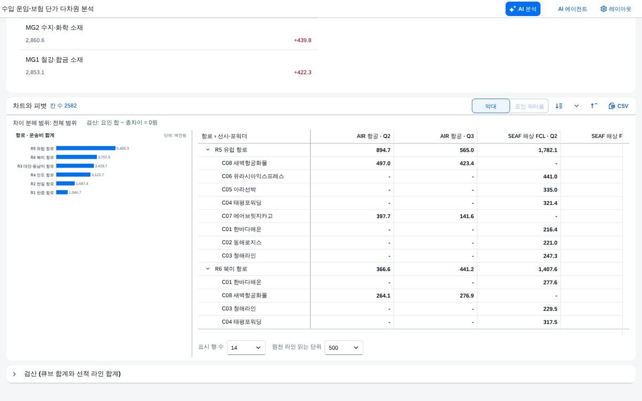Select row C05 아라선박
Screen dimensions: 642x401
[410, 190]
